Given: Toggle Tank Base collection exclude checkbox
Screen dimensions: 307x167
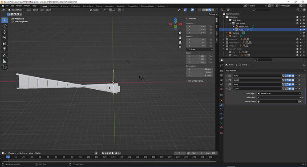Looking at the screenshot, I should 297,20.
